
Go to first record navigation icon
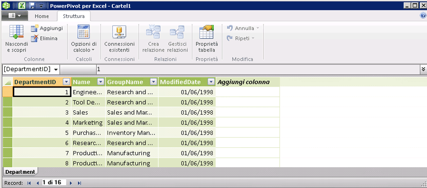point(29,183)
